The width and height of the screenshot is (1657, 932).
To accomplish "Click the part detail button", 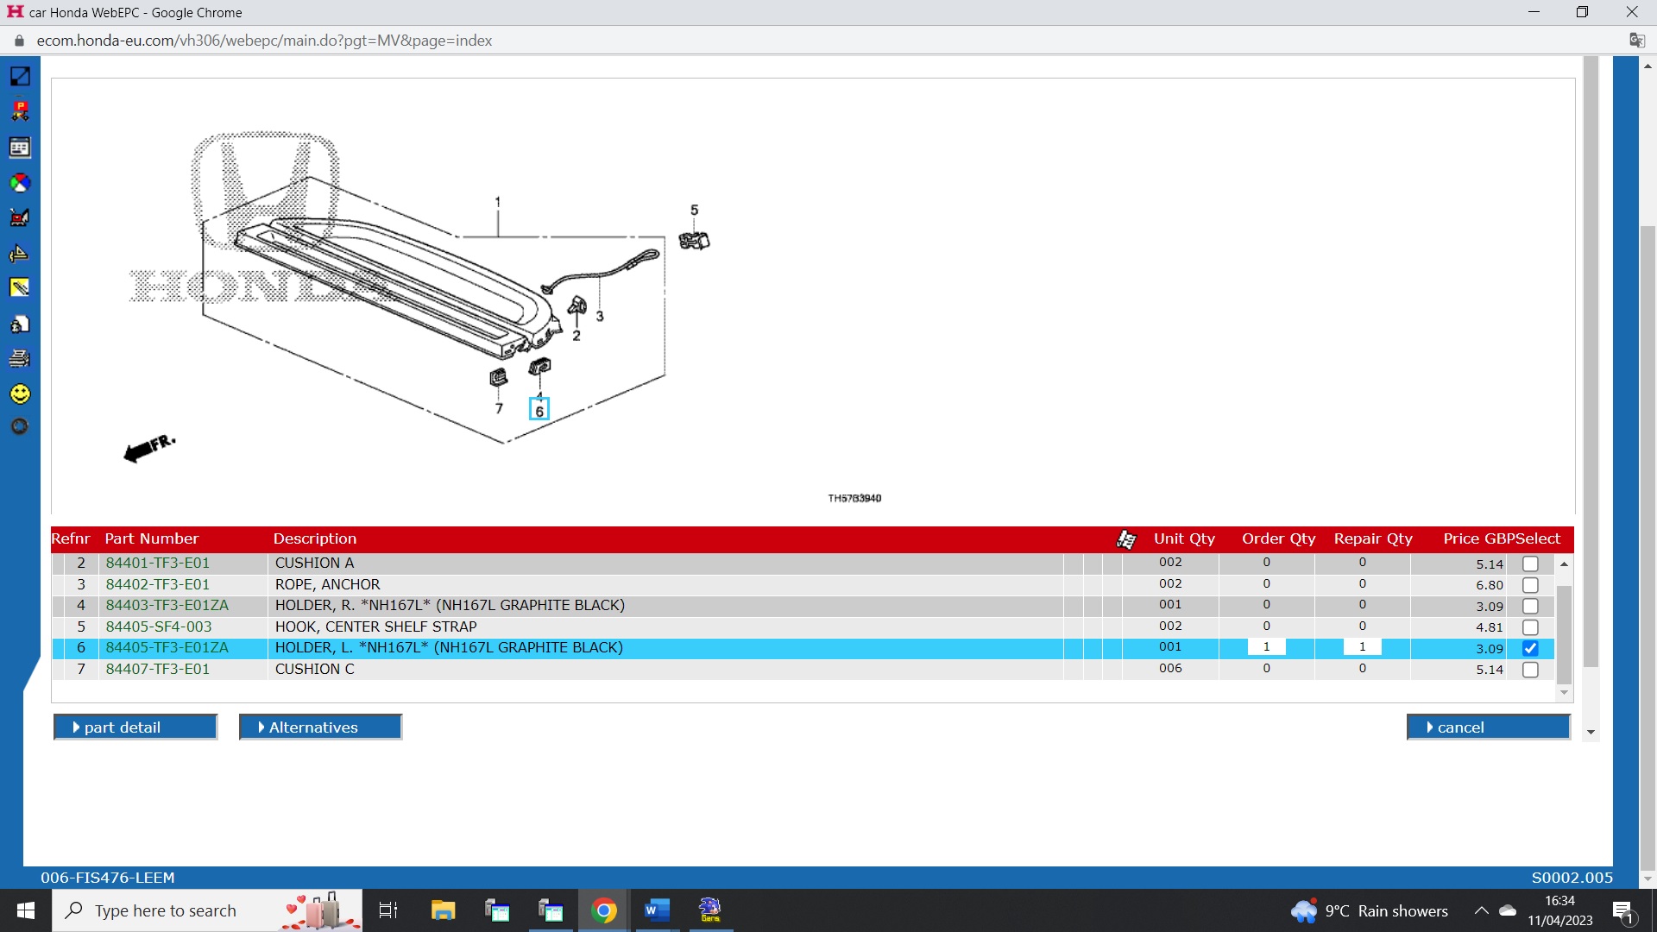I will click(135, 727).
